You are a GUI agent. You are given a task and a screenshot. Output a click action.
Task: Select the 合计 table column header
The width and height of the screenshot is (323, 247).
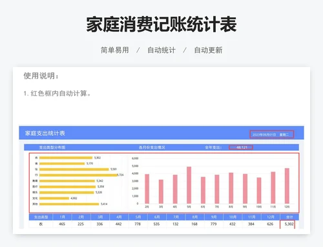[289, 217]
